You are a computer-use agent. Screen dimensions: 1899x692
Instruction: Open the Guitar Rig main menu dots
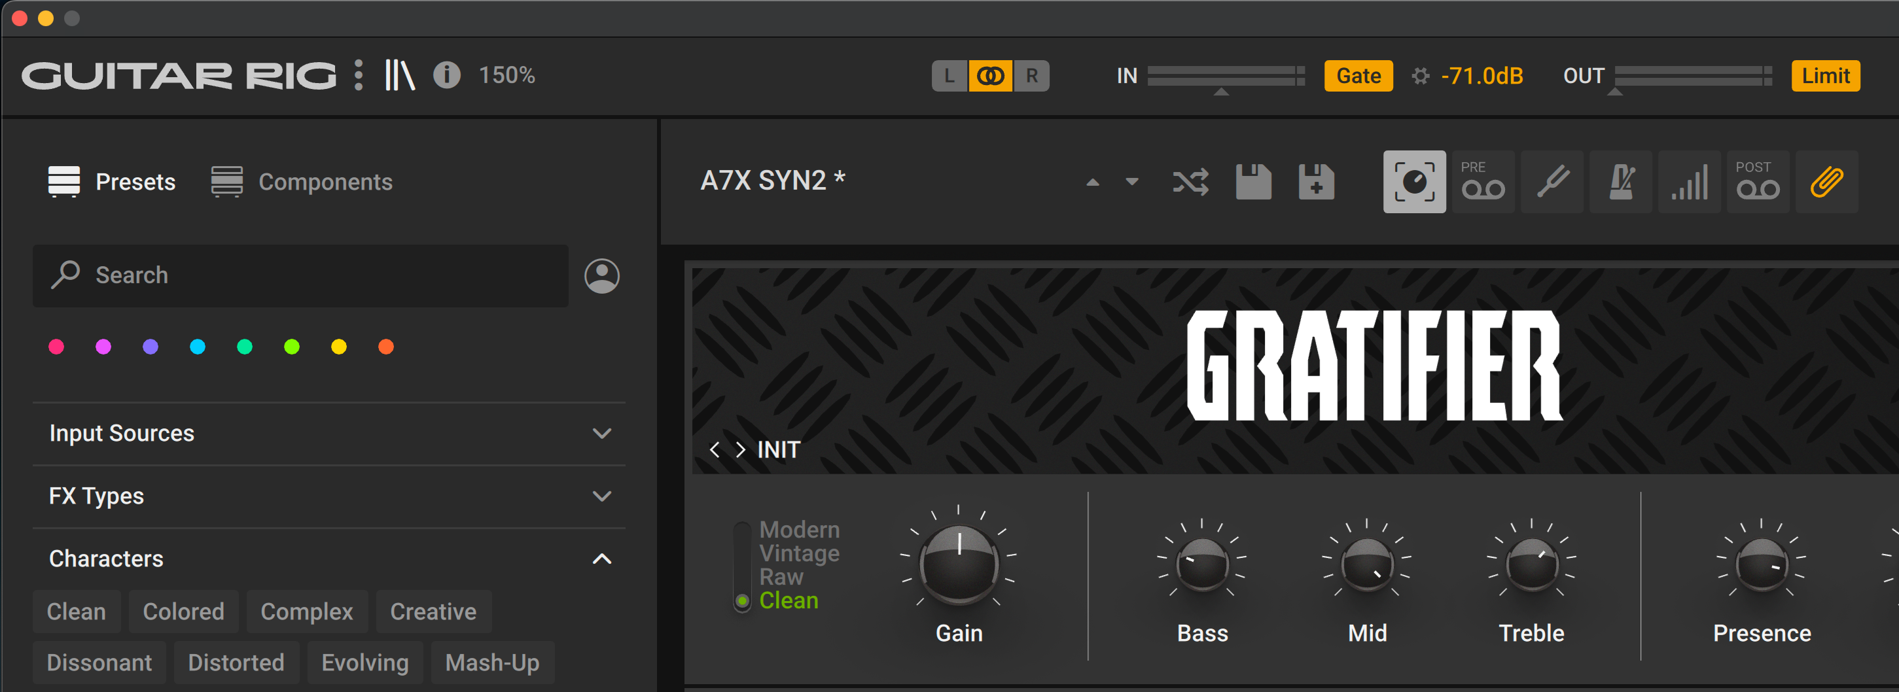click(x=359, y=75)
